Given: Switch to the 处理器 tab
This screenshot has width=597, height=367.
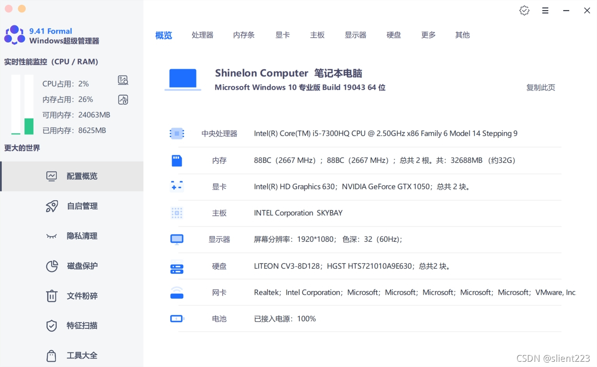Looking at the screenshot, I should [x=203, y=35].
